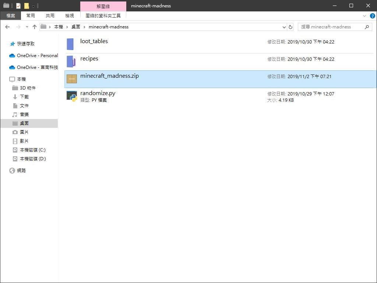
Task: Click the search magnifier icon
Action: click(367, 27)
